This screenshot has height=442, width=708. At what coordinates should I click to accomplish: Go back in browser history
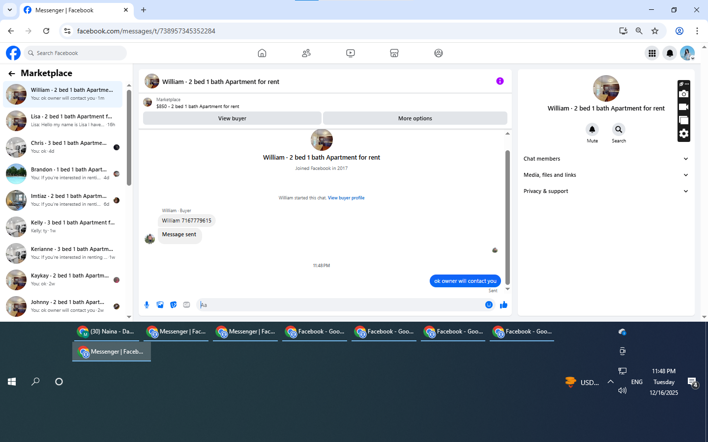click(11, 31)
